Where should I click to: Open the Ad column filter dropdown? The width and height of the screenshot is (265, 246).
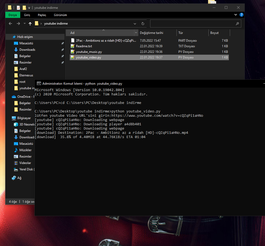(136, 33)
